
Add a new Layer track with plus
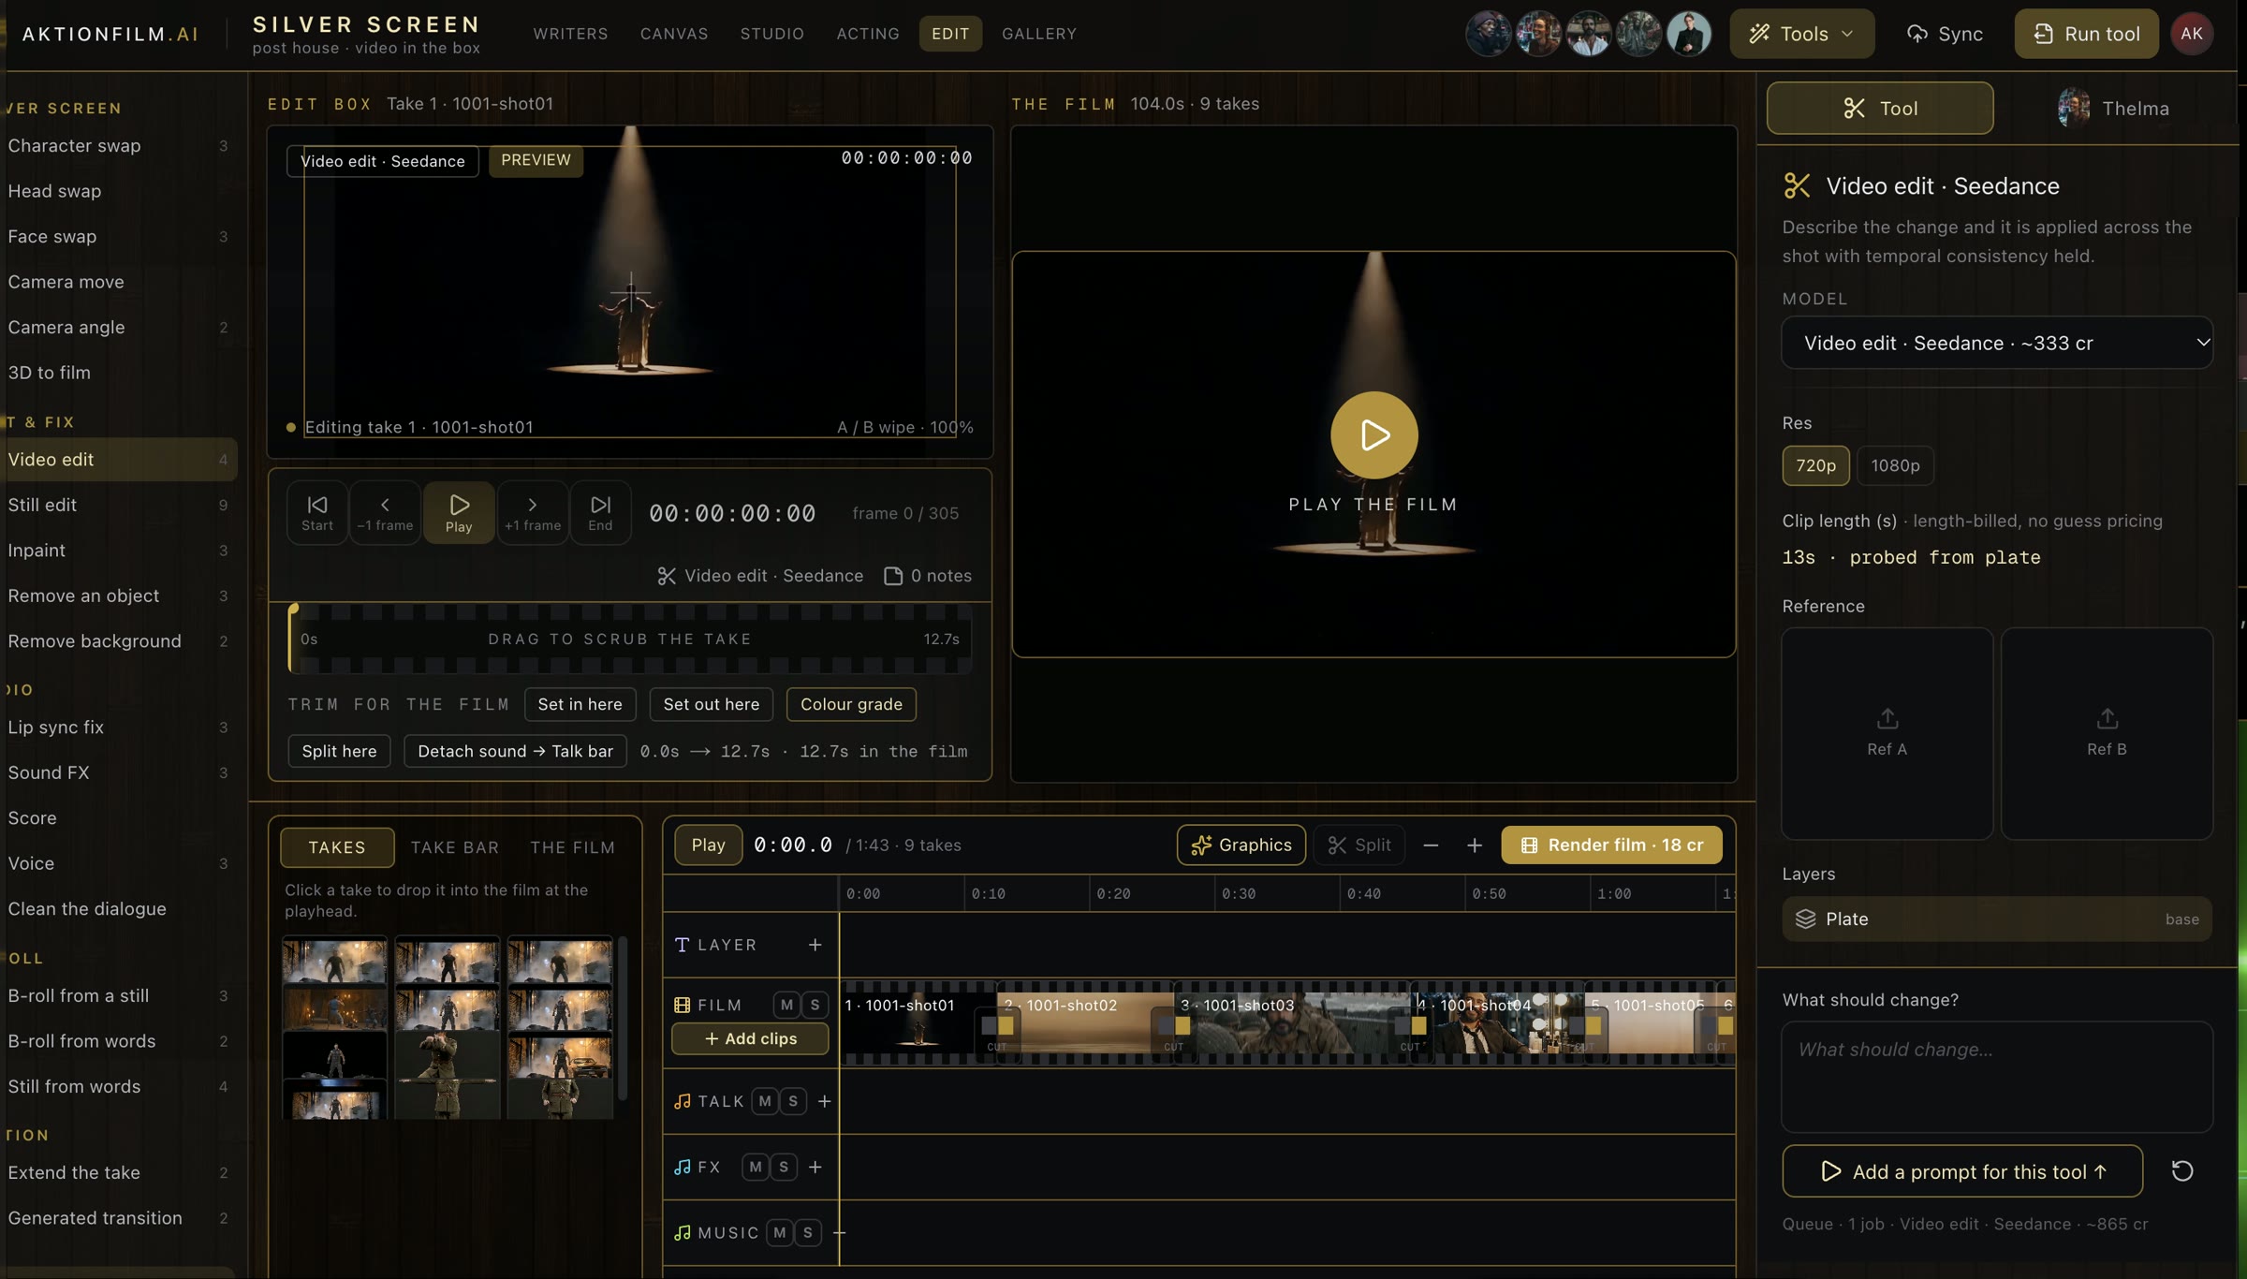click(815, 945)
